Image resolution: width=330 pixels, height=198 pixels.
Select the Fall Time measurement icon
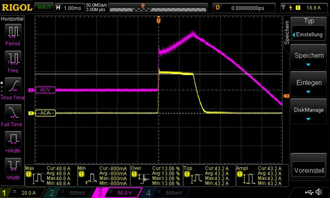[x=13, y=112]
